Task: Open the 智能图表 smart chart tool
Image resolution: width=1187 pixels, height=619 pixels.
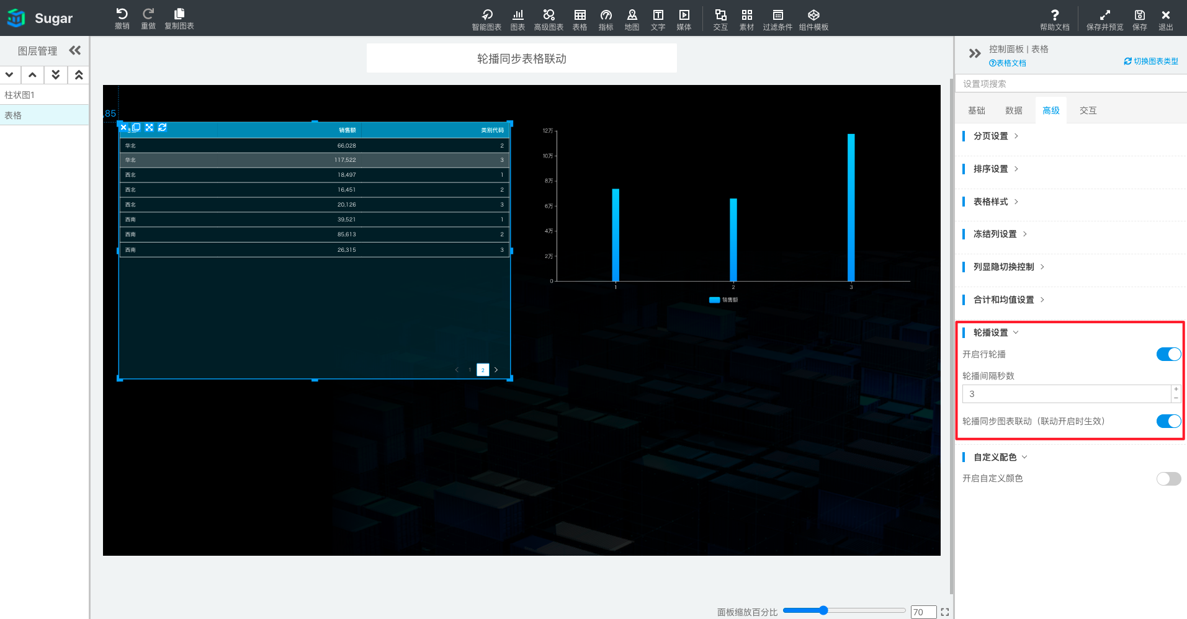Action: tap(486, 15)
